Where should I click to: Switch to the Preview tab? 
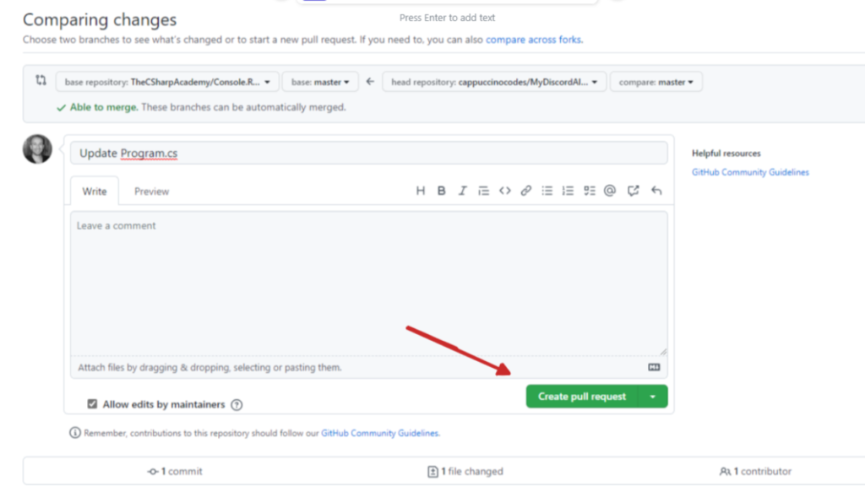tap(152, 192)
